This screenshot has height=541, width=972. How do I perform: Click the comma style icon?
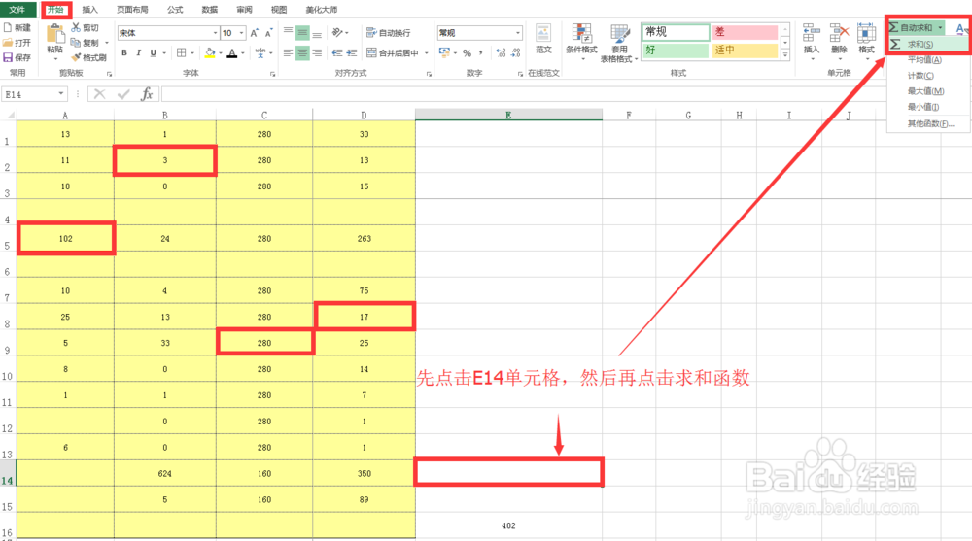(480, 53)
